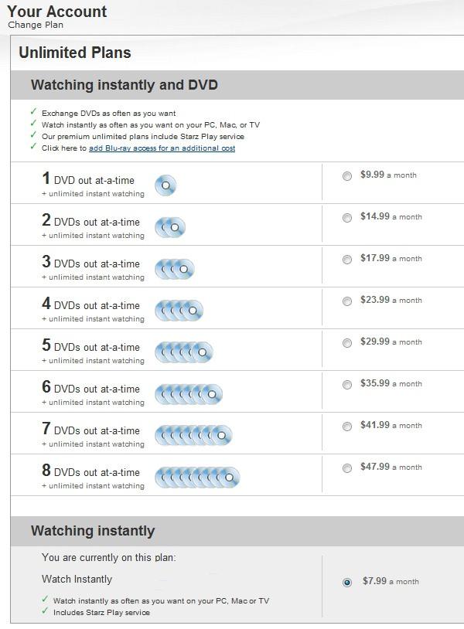464x629 pixels.
Task: Select the $29.99 a month plan option
Action: click(347, 343)
